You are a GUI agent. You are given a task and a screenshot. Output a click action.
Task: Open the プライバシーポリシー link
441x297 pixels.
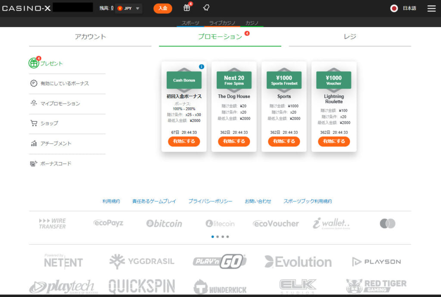point(210,201)
